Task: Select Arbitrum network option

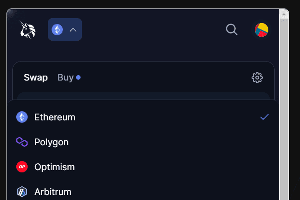Action: click(53, 192)
